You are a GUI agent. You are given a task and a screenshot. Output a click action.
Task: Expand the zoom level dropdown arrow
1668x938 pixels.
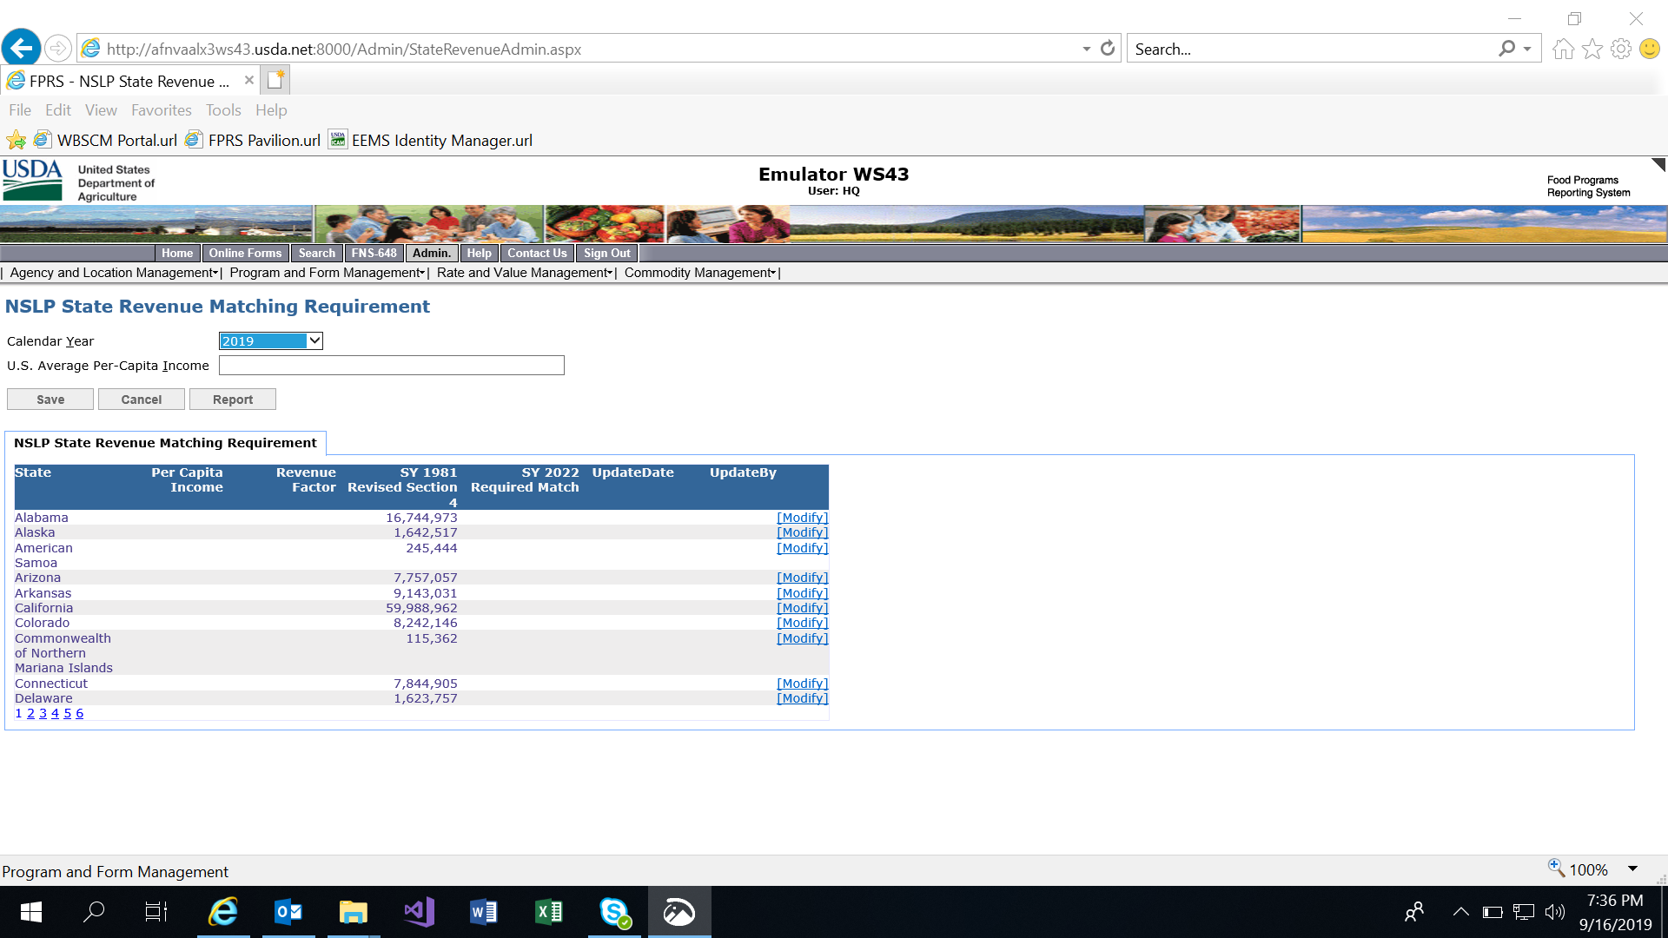coord(1632,869)
